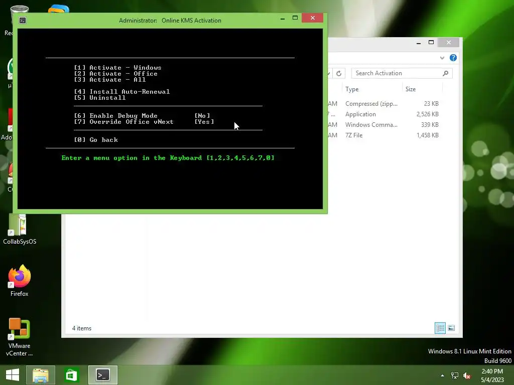Image resolution: width=514 pixels, height=385 pixels.
Task: Open the VMware vCenter desktop shortcut
Action: (20, 337)
